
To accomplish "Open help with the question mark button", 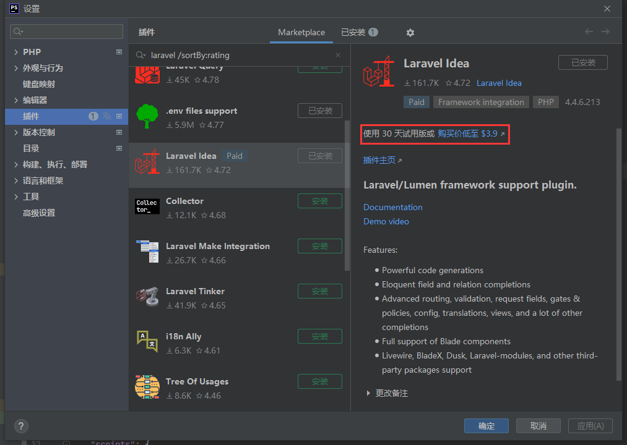I will [x=21, y=426].
